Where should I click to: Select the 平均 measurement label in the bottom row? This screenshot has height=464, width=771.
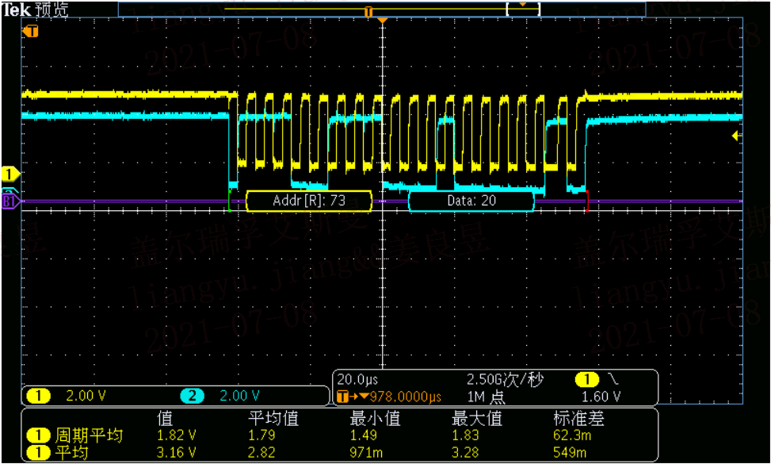coord(71,452)
